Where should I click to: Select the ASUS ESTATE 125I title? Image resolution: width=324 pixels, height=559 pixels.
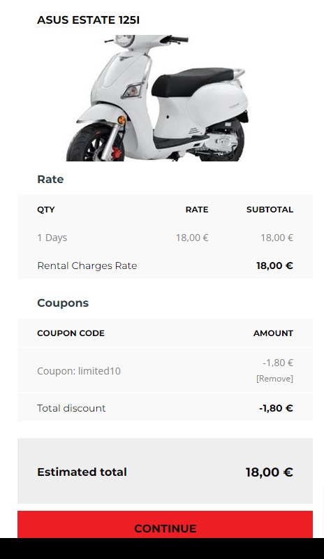coord(89,20)
